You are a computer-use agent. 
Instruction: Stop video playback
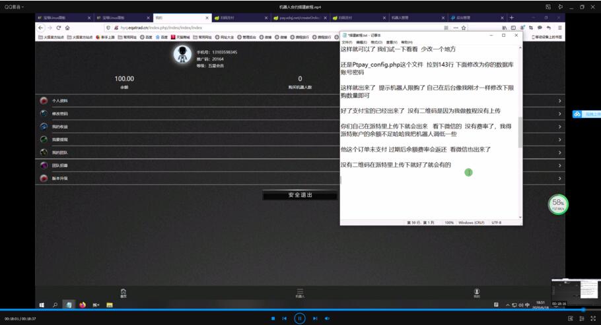click(273, 318)
